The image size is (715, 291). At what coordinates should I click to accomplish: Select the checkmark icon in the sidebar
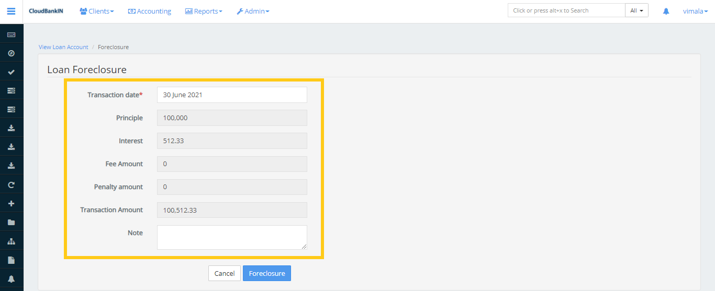point(11,72)
